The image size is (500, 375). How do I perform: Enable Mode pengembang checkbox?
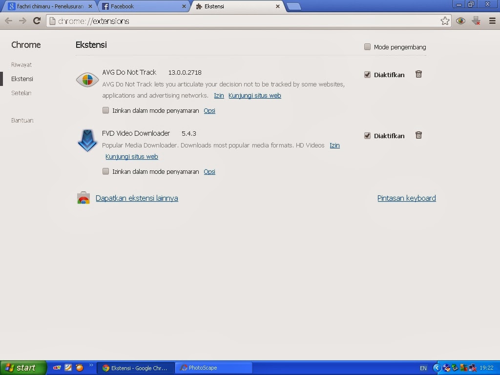pos(367,47)
